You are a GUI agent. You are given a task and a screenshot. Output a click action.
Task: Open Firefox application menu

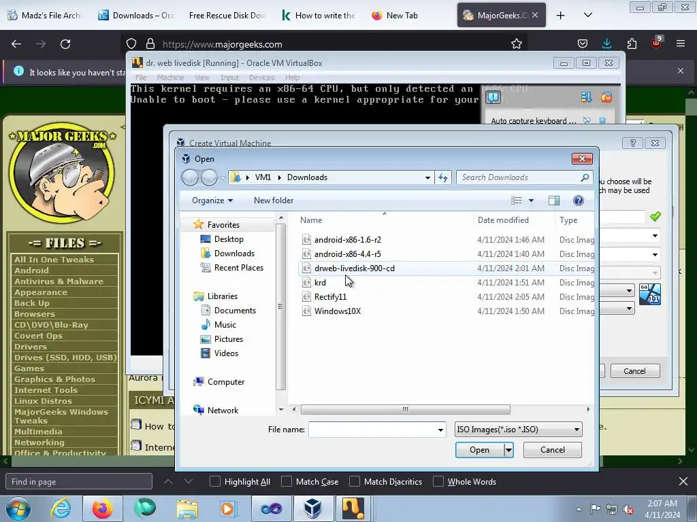681,43
